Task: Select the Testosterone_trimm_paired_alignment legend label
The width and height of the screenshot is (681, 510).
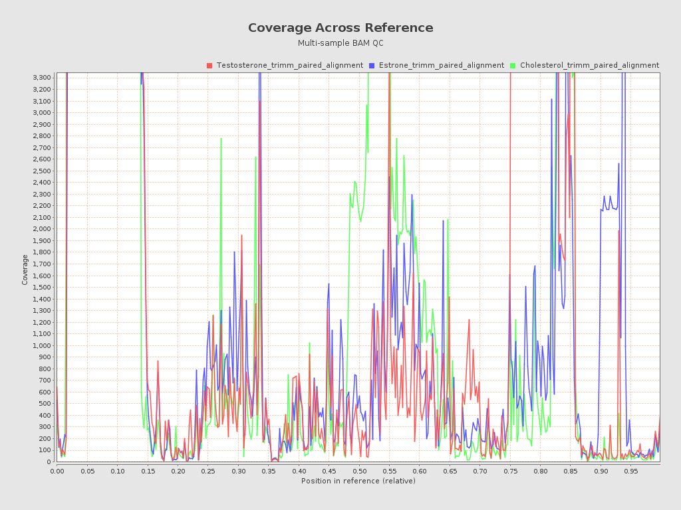Action: pyautogui.click(x=290, y=66)
